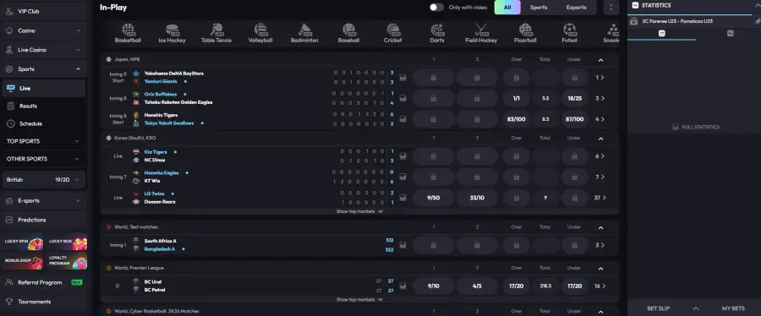
Task: Bet 9/50 on LG Twins
Action: (x=434, y=198)
